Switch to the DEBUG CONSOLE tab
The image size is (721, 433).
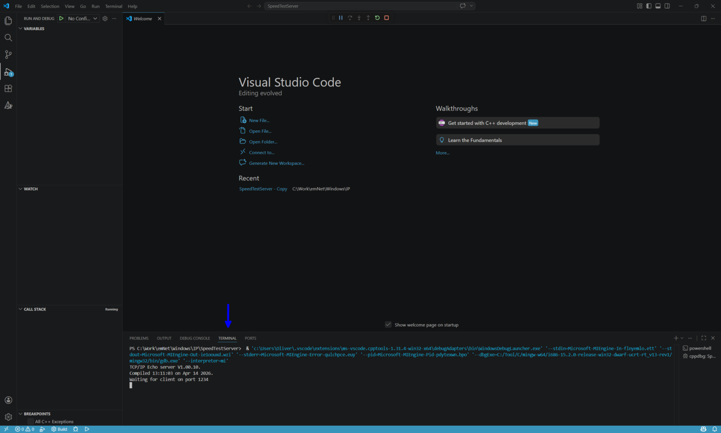(195, 338)
